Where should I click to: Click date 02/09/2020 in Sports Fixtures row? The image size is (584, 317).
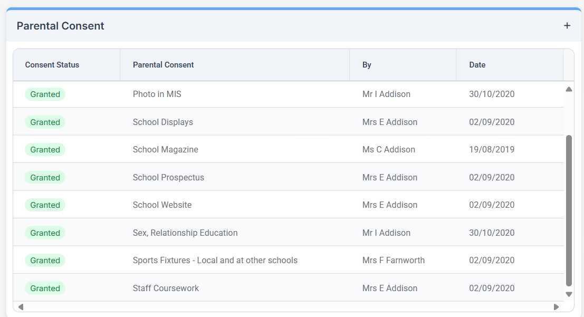(492, 261)
